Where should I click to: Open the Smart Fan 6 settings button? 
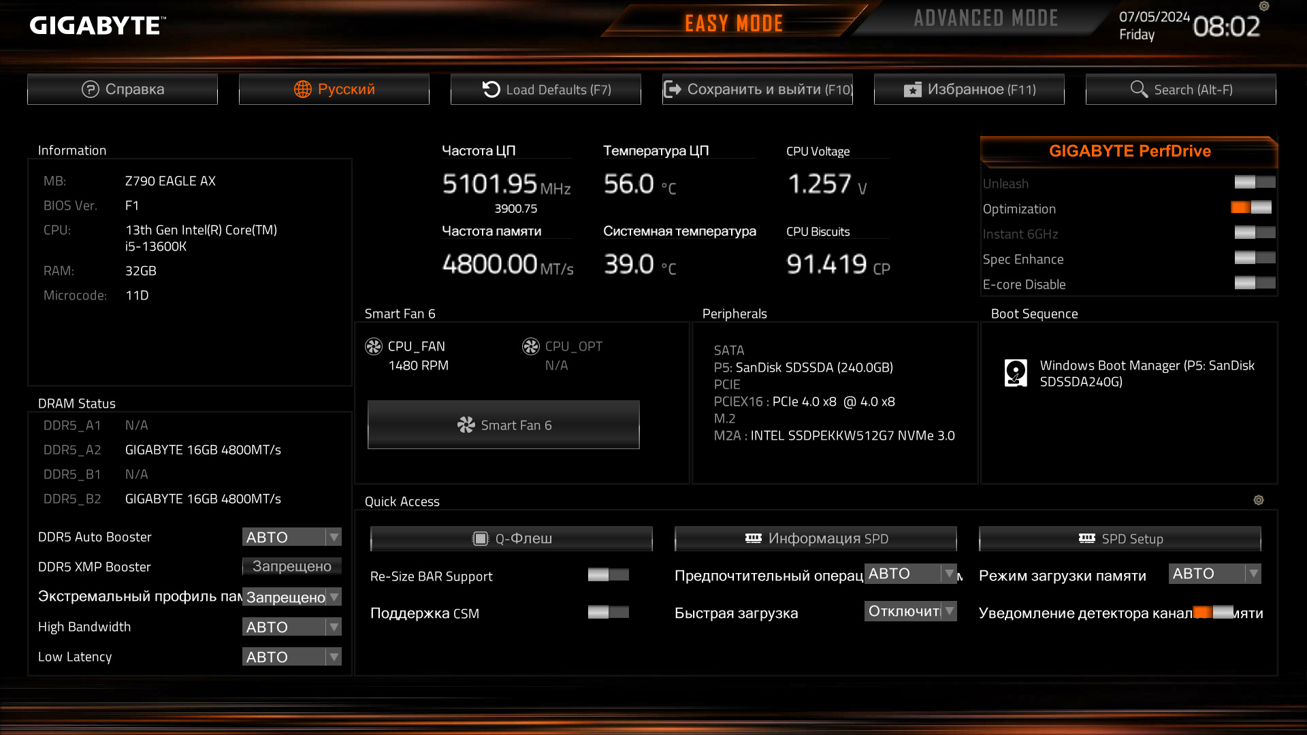coord(504,425)
